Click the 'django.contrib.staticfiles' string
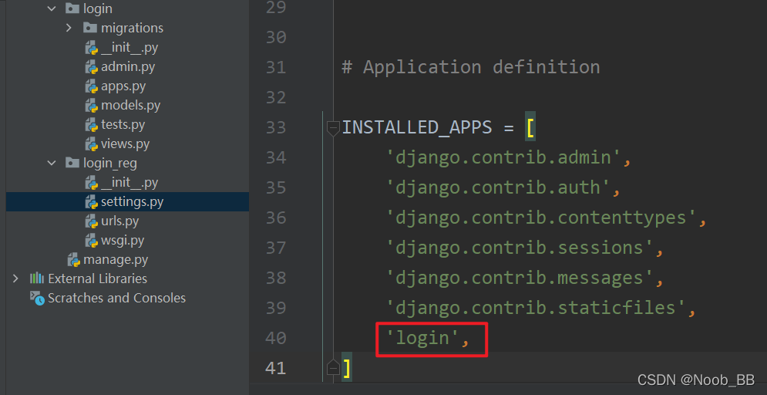767x395 pixels. coord(536,308)
